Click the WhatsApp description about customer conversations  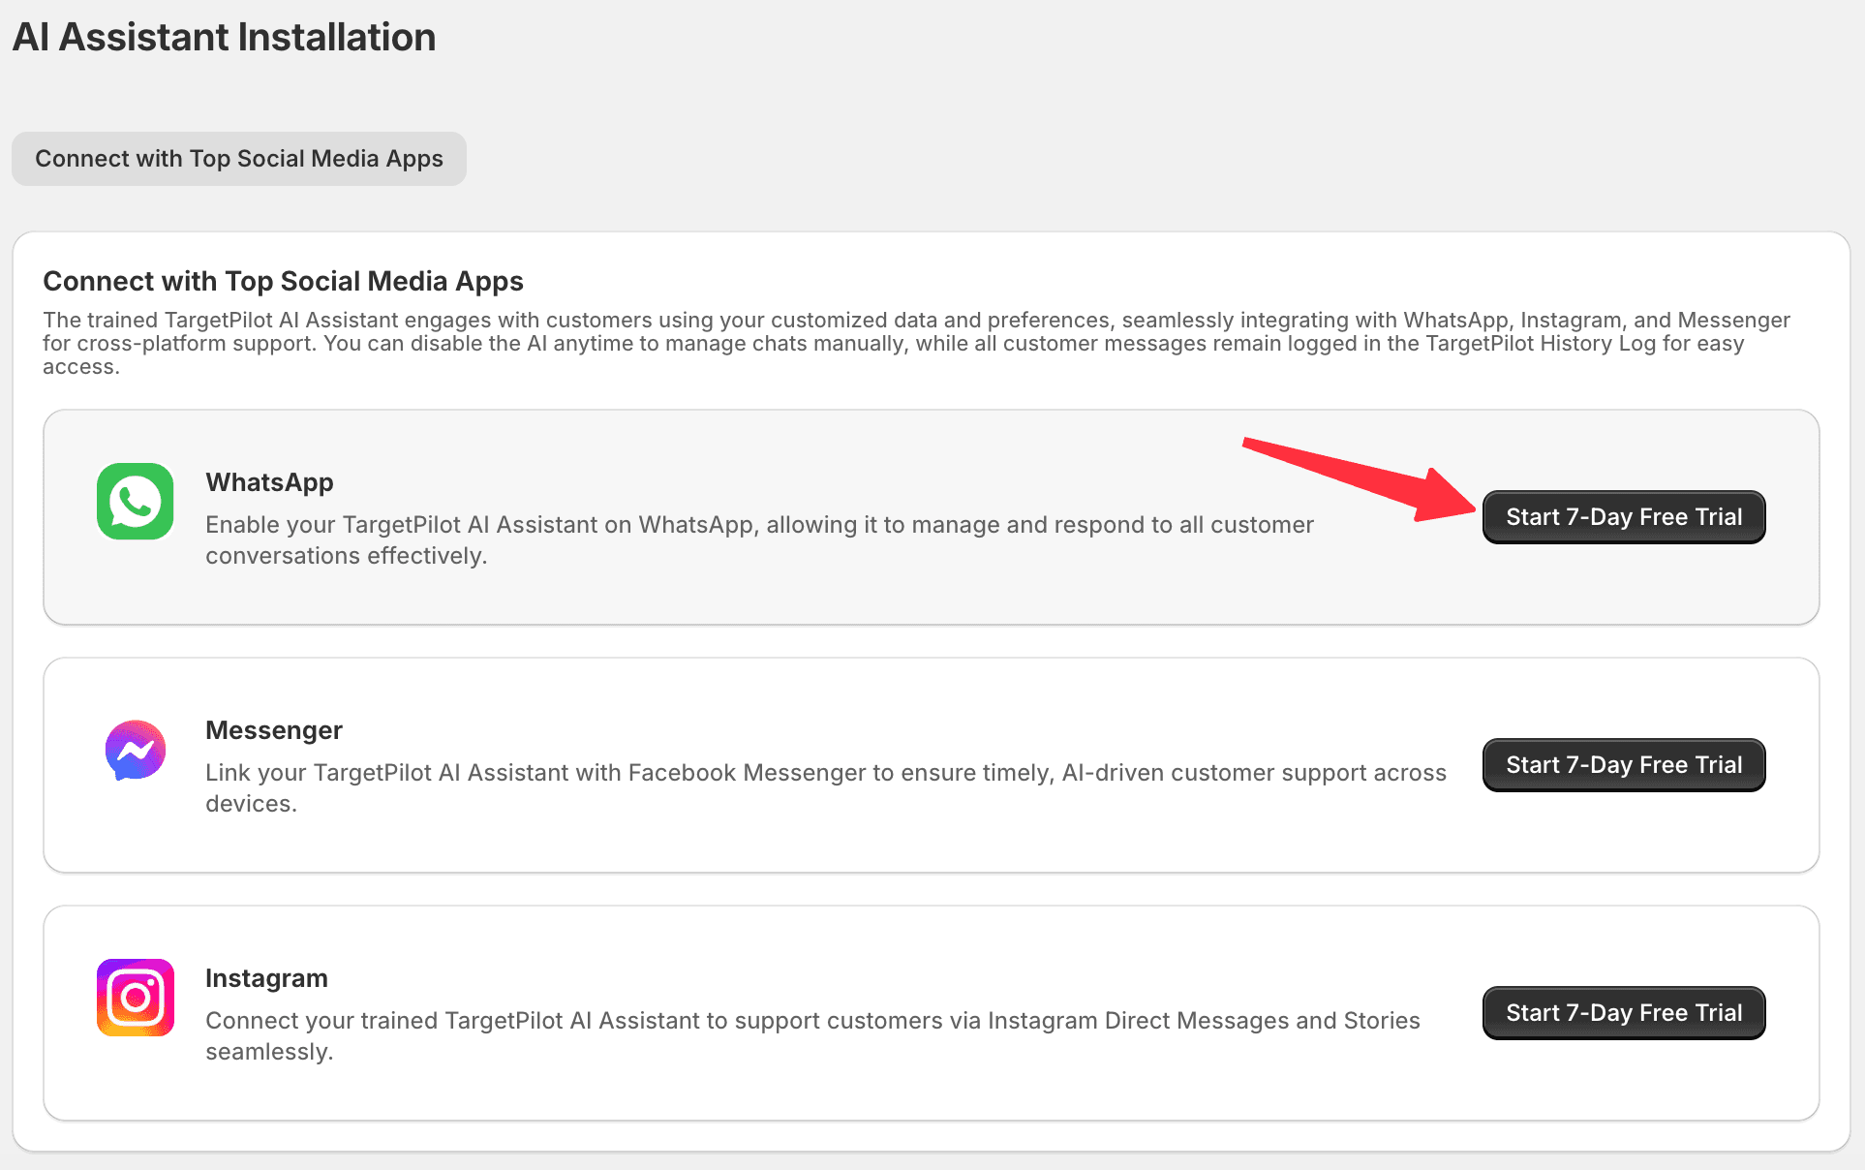(759, 540)
